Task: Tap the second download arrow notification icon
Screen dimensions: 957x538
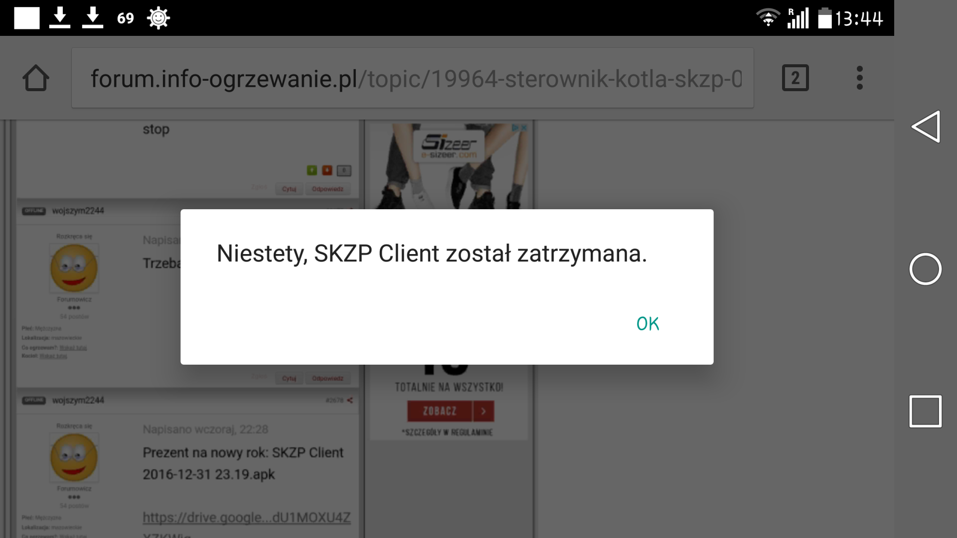Action: [x=93, y=18]
